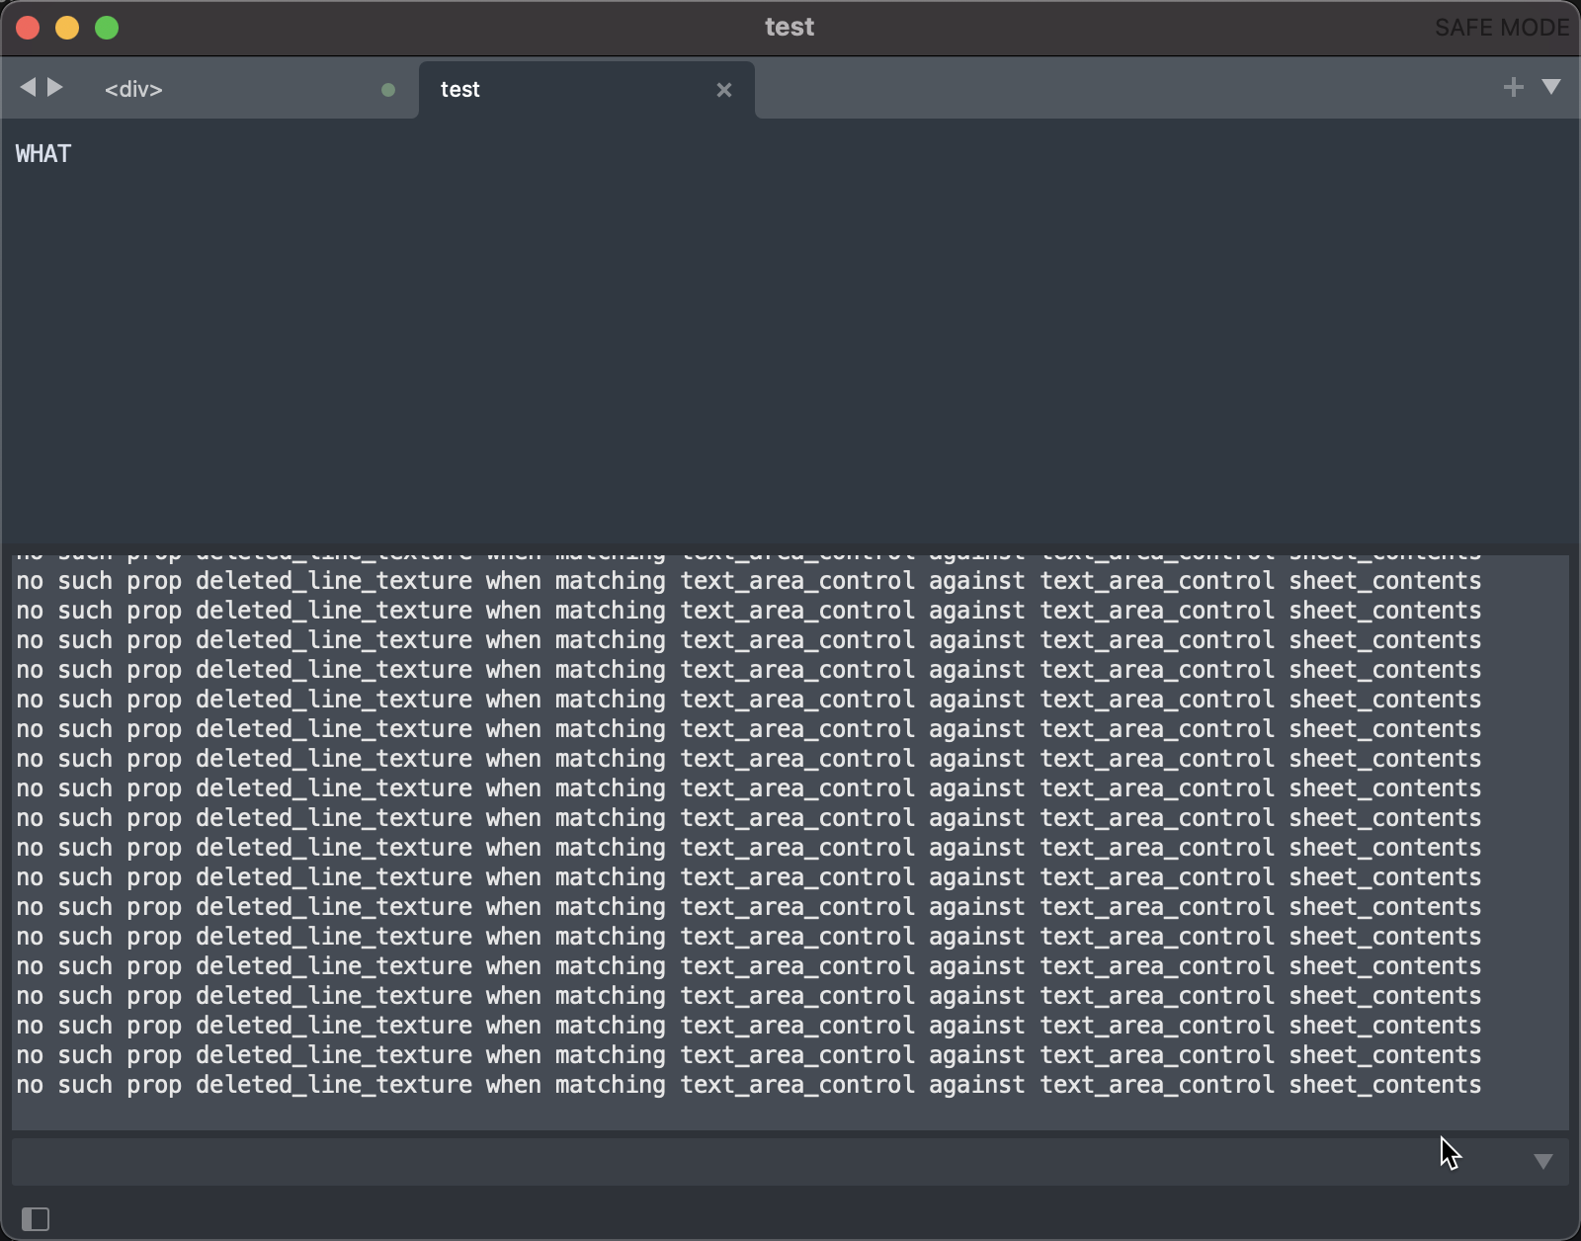Click the SAFE MODE indicator
This screenshot has height=1241, width=1581.
coord(1502,28)
